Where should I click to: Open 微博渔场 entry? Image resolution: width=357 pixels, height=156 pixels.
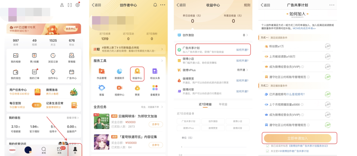coord(62,92)
